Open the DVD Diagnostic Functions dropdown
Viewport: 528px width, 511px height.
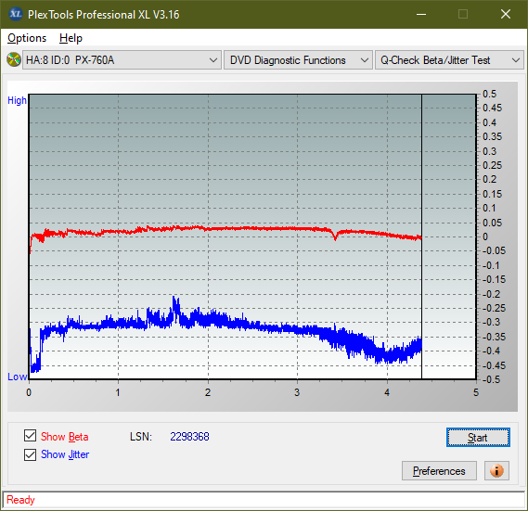(x=298, y=60)
